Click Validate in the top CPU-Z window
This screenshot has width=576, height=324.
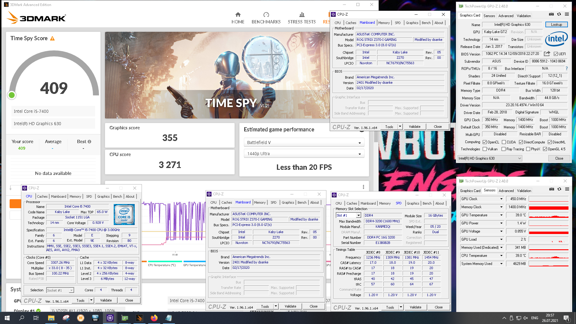(414, 127)
